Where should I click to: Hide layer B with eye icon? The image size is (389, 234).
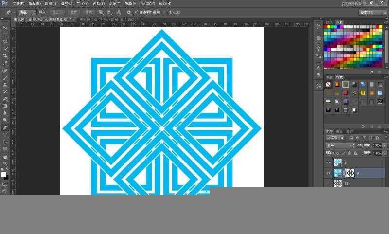click(328, 162)
